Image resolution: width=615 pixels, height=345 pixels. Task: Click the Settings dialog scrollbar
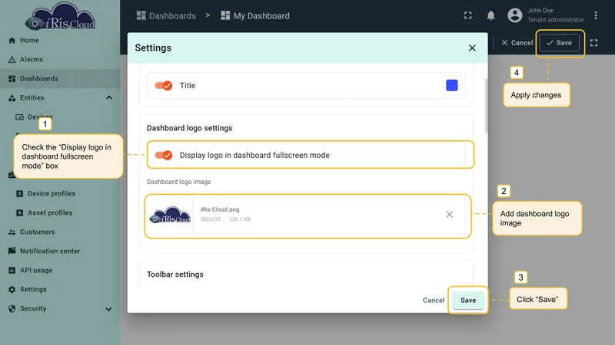pyautogui.click(x=486, y=106)
